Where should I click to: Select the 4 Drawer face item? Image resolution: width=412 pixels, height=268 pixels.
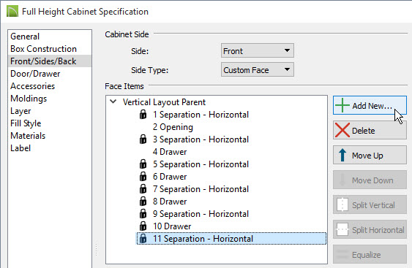tap(170, 152)
